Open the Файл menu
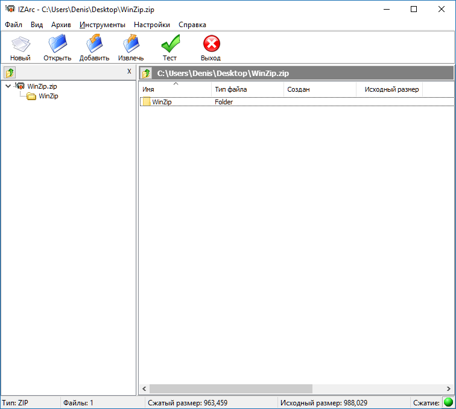Image resolution: width=456 pixels, height=409 pixels. pos(13,25)
